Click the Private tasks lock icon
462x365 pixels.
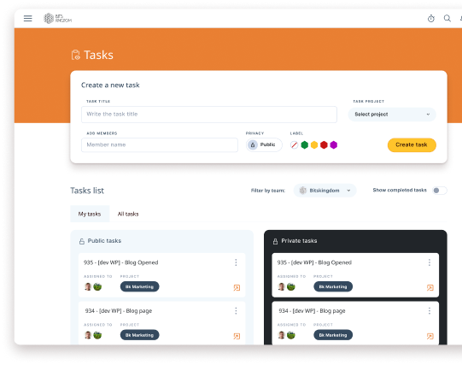click(x=275, y=241)
